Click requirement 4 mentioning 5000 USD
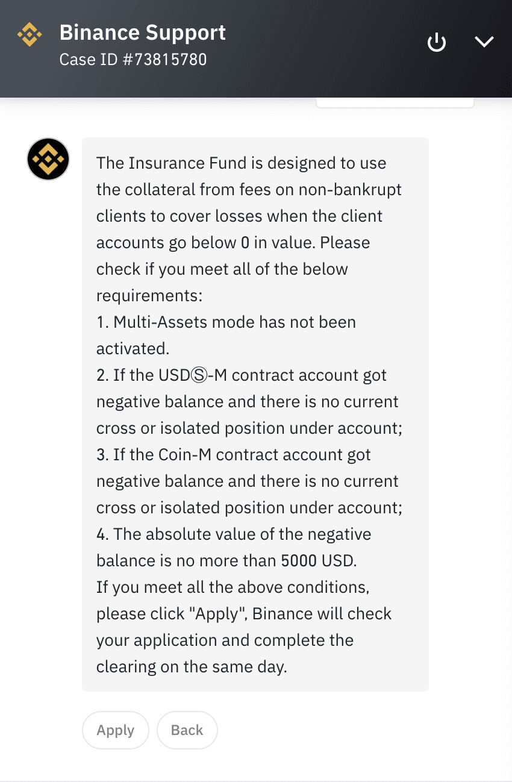The image size is (512, 782). [234, 548]
